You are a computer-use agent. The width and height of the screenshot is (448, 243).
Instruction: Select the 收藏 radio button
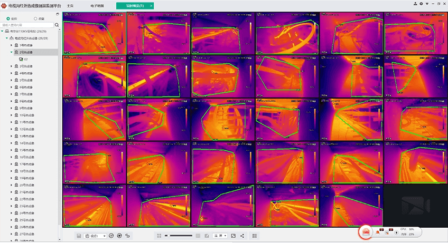(x=35, y=18)
